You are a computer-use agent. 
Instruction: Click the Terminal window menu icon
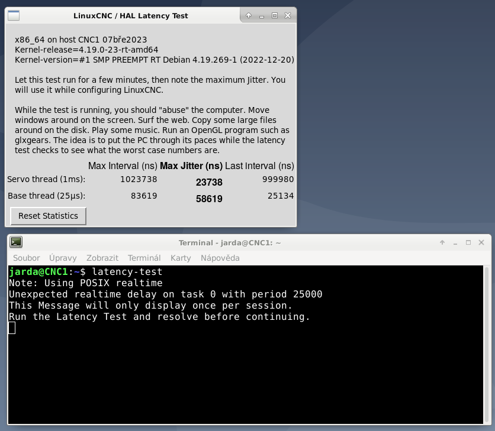(16, 242)
